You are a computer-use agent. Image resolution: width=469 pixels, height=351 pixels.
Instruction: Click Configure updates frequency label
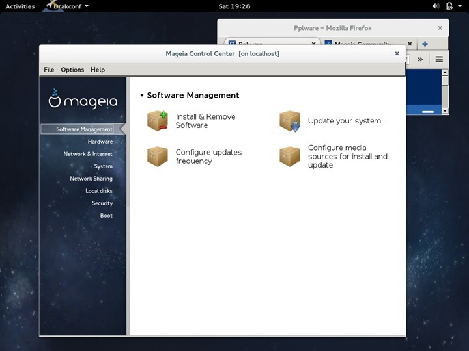click(x=209, y=157)
